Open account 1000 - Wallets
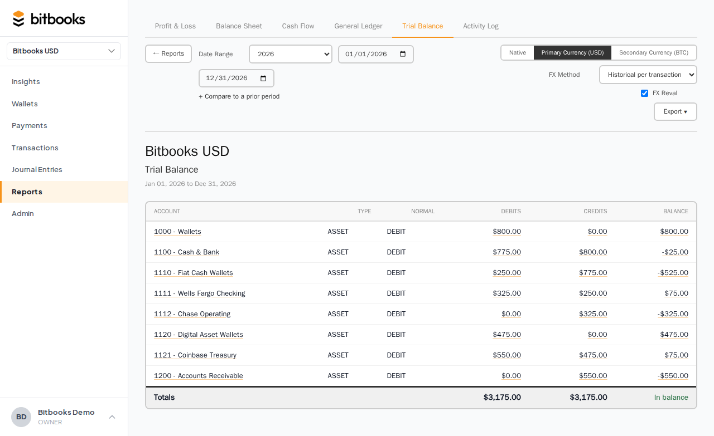The height and width of the screenshot is (436, 714). [x=177, y=232]
